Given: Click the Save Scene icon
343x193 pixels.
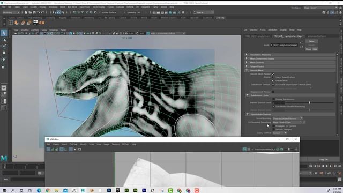Looking at the screenshot, I should 34,12.
